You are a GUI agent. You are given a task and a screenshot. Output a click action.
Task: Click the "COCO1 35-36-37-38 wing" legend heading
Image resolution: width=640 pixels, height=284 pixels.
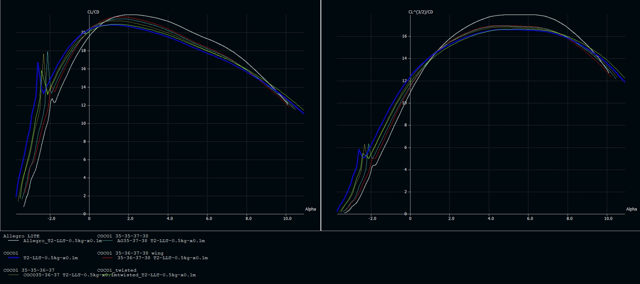[x=130, y=253]
